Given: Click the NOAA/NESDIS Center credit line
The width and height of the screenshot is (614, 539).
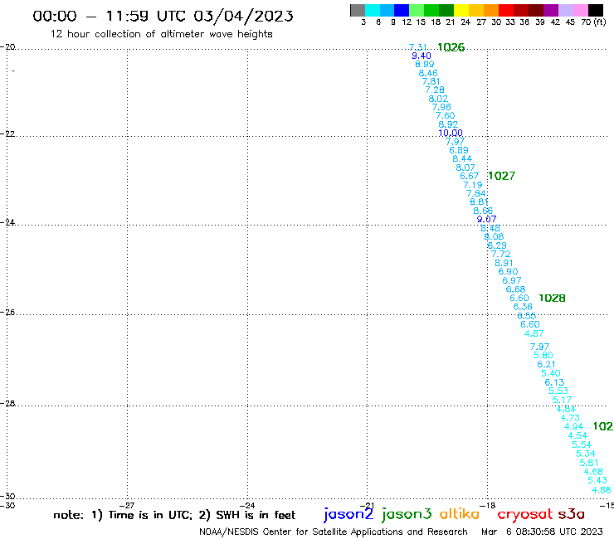Looking at the screenshot, I should (334, 532).
